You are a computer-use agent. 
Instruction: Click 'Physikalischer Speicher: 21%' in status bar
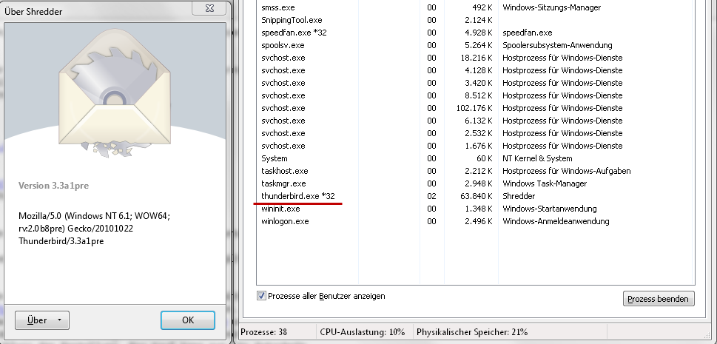(x=472, y=332)
